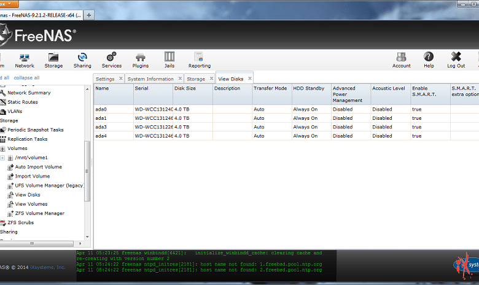This screenshot has height=285, width=479.
Task: Click the ZFS Scrubs calendar icon
Action: (x=3, y=223)
